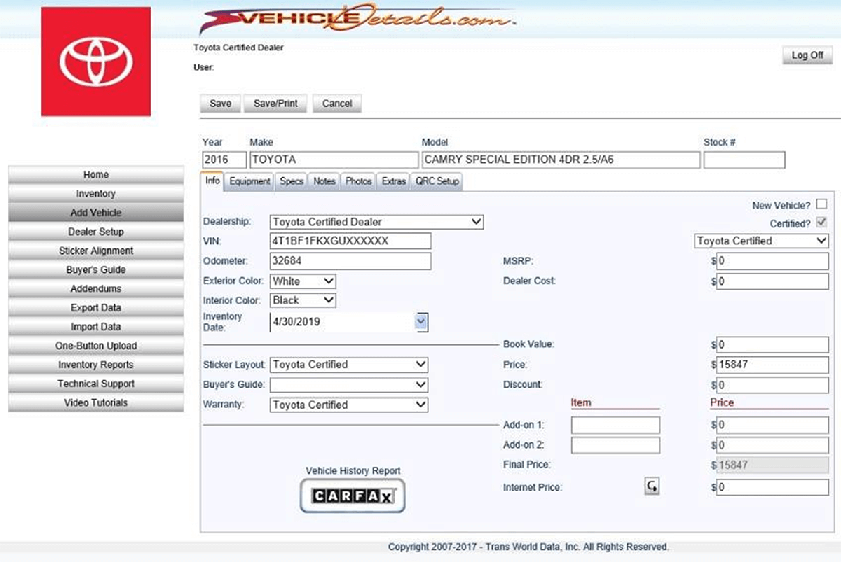Open the Photos tab
The image size is (841, 562).
[358, 181]
